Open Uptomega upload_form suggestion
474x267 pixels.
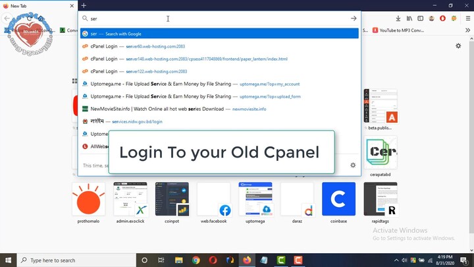point(219,96)
